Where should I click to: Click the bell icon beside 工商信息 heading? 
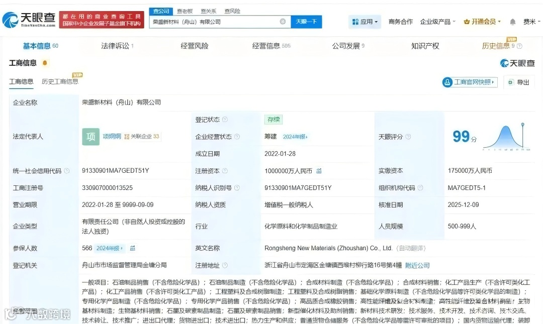(x=45, y=63)
